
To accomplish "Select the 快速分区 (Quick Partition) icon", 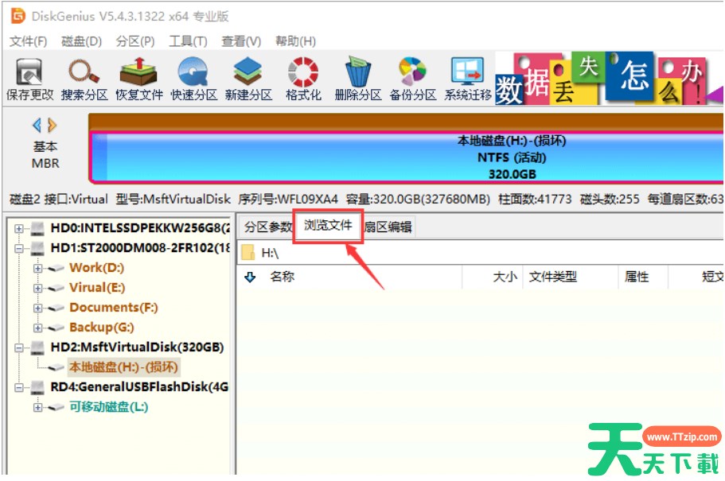I will 193,74.
